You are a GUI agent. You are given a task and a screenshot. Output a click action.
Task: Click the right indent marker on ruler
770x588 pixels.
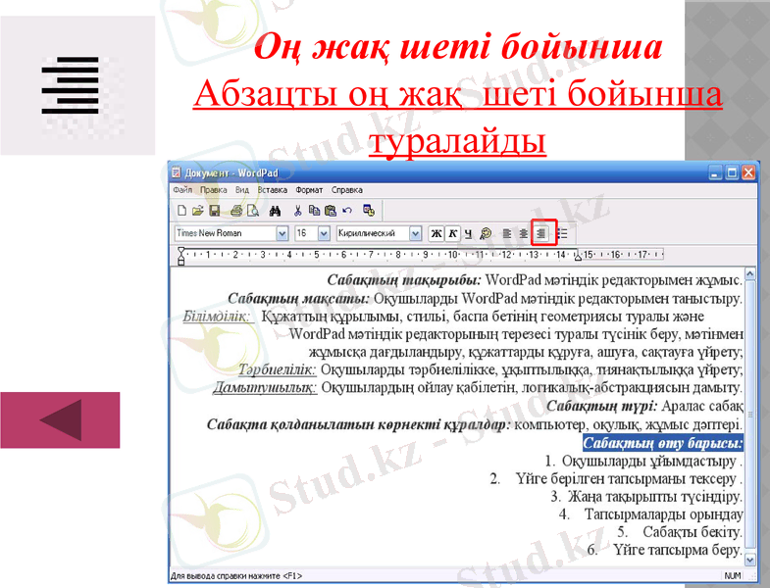tap(579, 257)
